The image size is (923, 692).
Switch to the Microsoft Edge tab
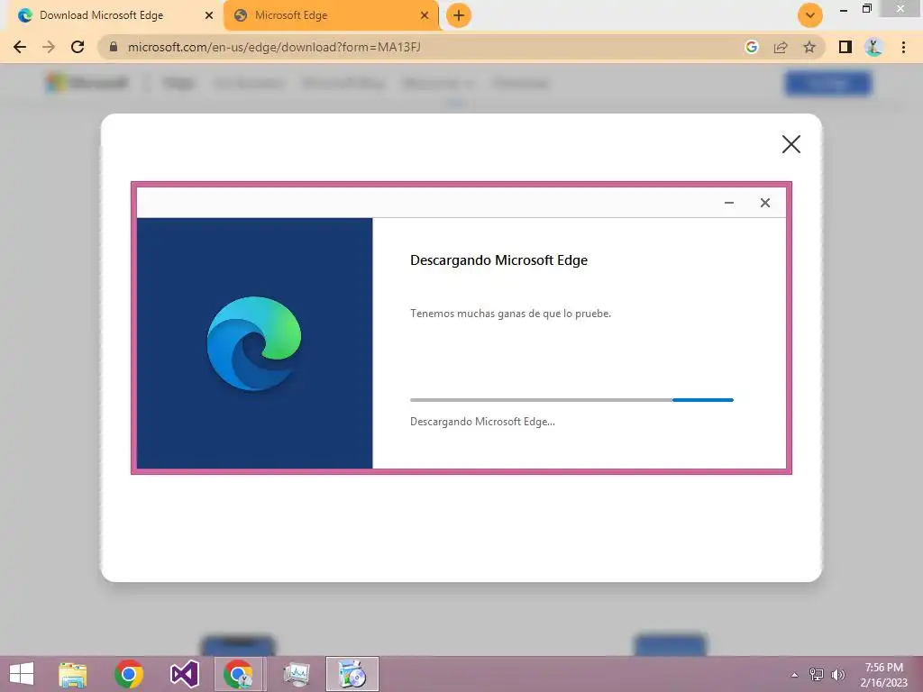331,15
